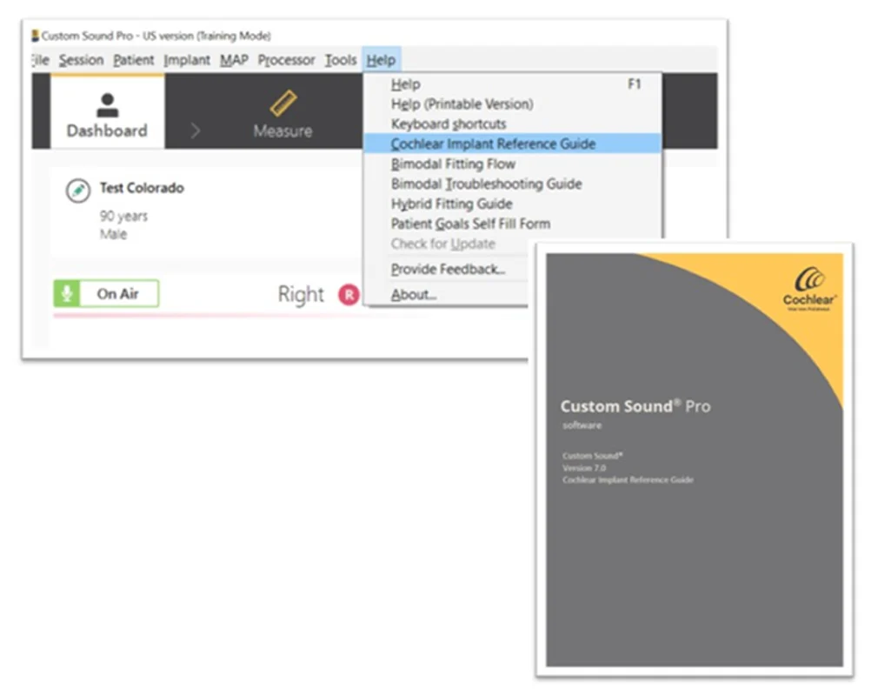Select Keyboard shortcuts from Help menu
This screenshot has width=878, height=696.
449,124
